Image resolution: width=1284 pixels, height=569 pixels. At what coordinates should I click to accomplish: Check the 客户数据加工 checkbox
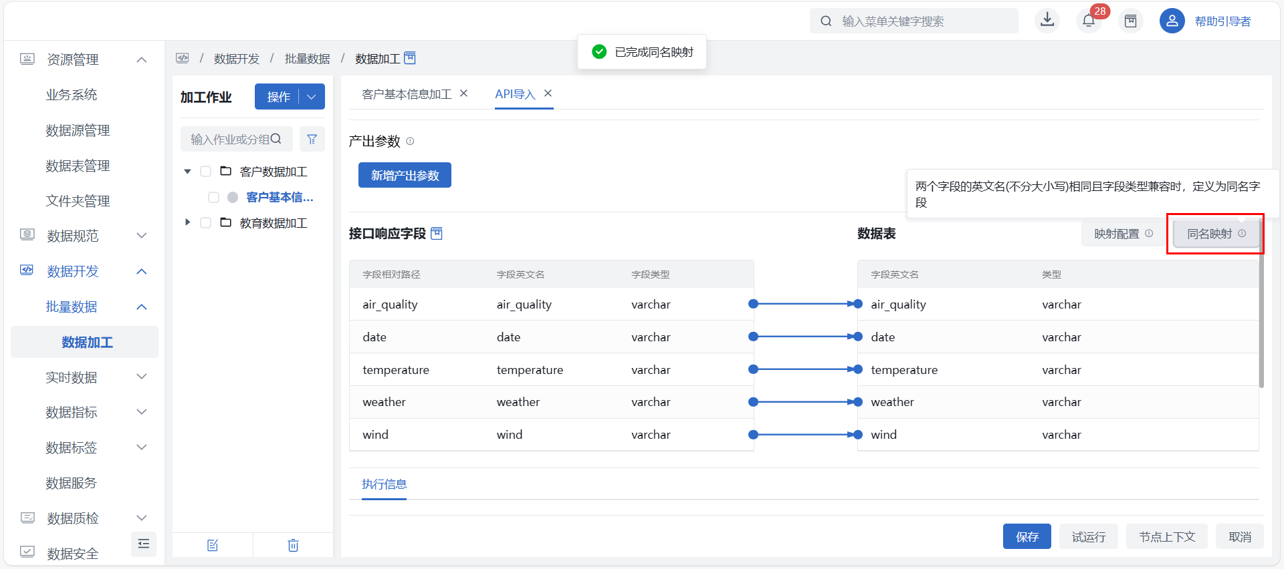point(206,172)
